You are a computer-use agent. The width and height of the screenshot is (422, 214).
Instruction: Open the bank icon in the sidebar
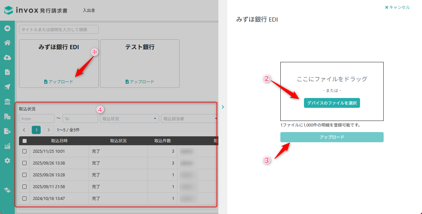(7, 102)
